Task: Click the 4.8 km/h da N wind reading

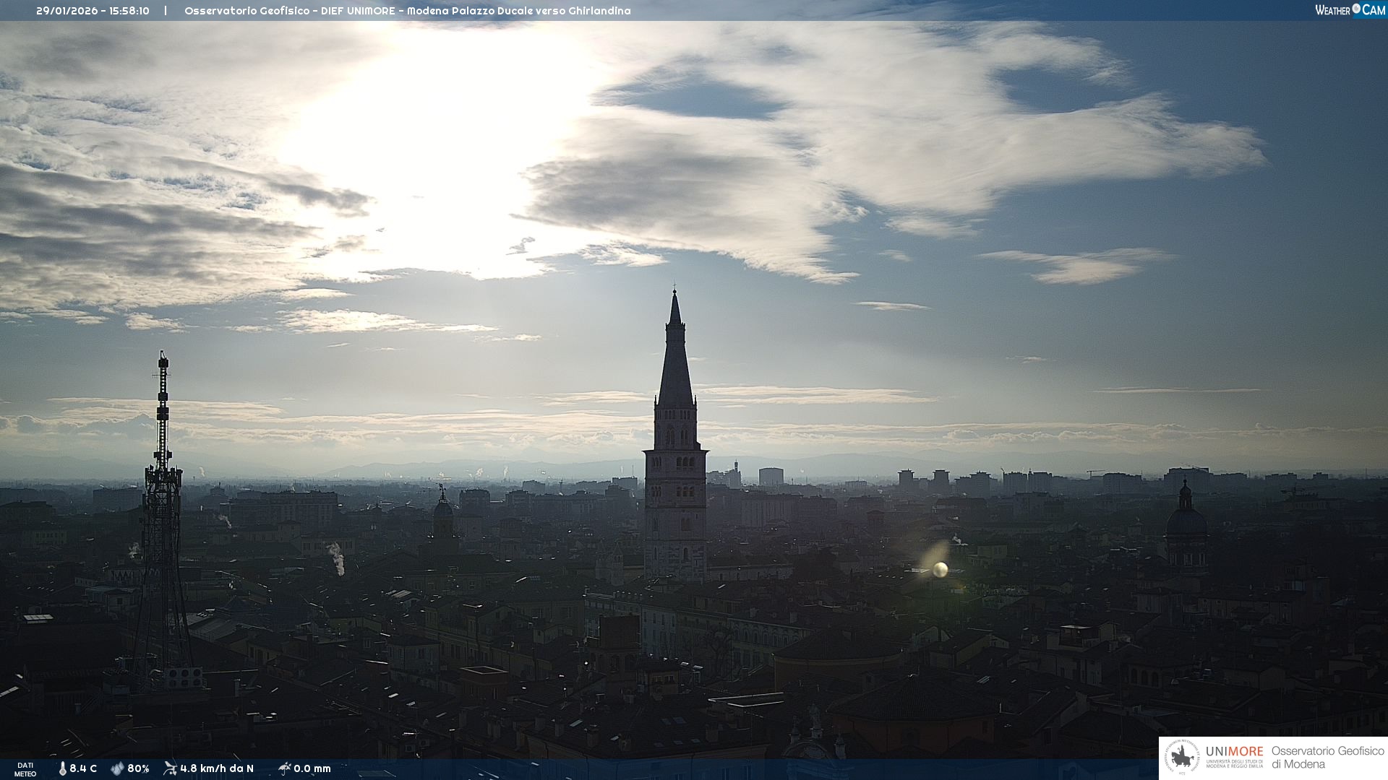Action: (x=217, y=768)
